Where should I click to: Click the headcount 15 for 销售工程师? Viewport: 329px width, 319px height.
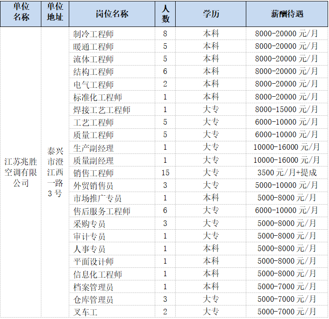point(165,173)
